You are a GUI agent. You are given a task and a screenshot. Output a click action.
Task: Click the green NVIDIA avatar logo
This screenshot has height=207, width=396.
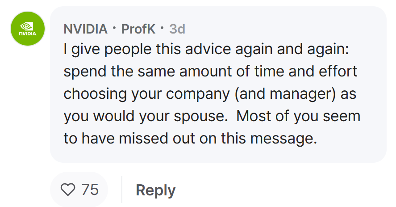pos(28,29)
